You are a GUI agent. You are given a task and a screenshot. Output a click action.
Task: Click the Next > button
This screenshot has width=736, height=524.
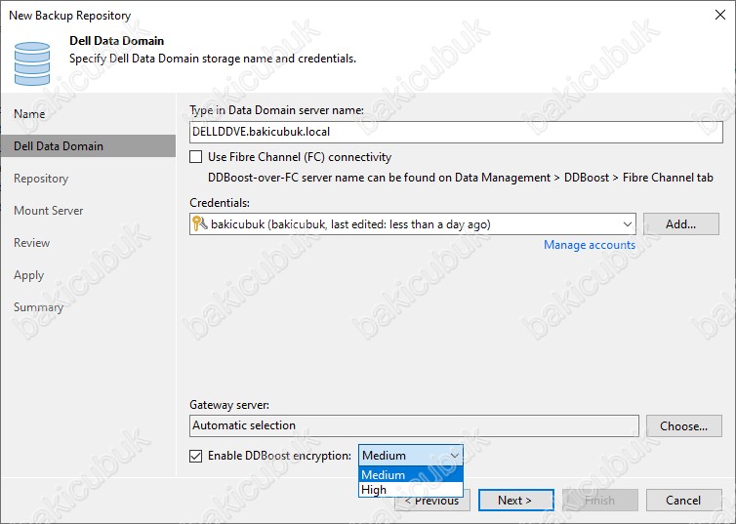tap(515, 501)
